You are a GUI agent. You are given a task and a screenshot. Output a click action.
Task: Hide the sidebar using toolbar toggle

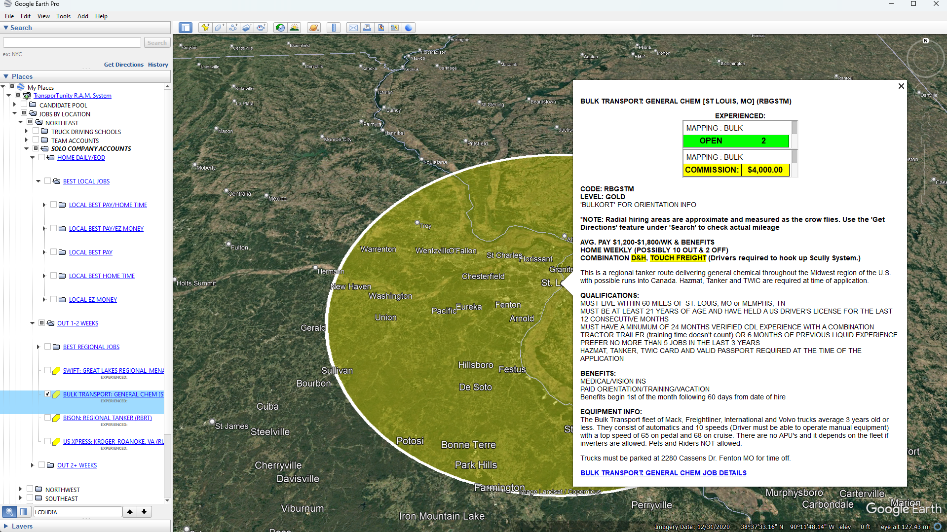(186, 28)
